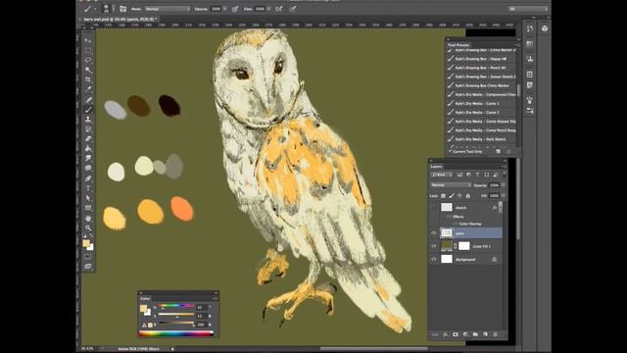The image size is (627, 353).
Task: Lock all icon in Layers panel
Action: tap(468, 196)
